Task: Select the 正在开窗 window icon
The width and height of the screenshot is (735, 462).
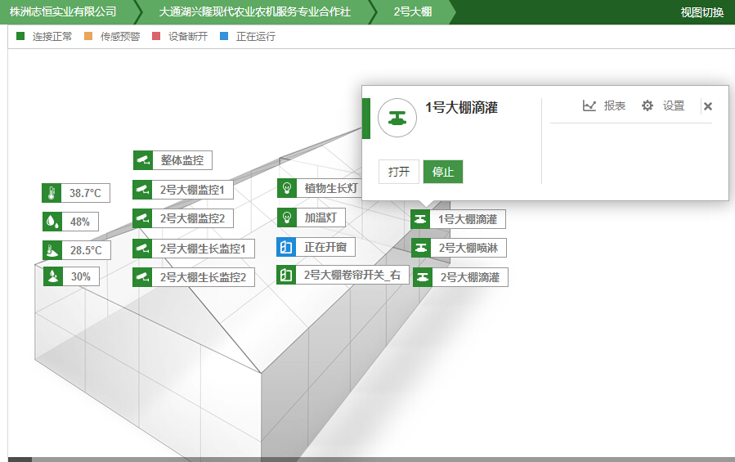Action: [286, 247]
